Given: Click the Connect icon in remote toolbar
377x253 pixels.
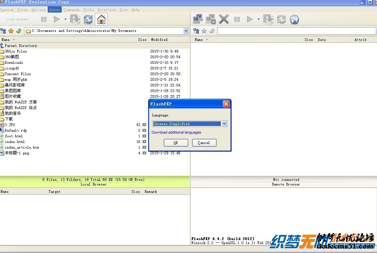Looking at the screenshot, I should coord(198,19).
